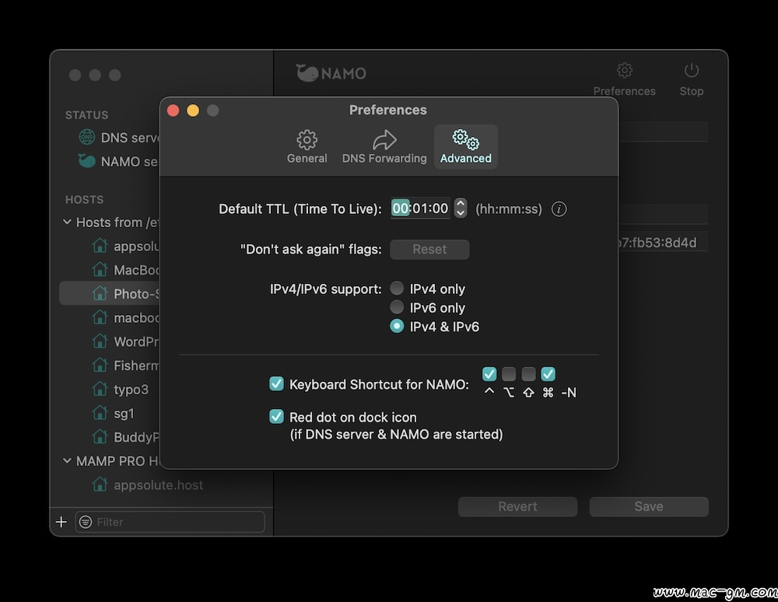The width and height of the screenshot is (778, 602).
Task: Click the IPv6 address field ending 8d4d
Action: point(663,242)
